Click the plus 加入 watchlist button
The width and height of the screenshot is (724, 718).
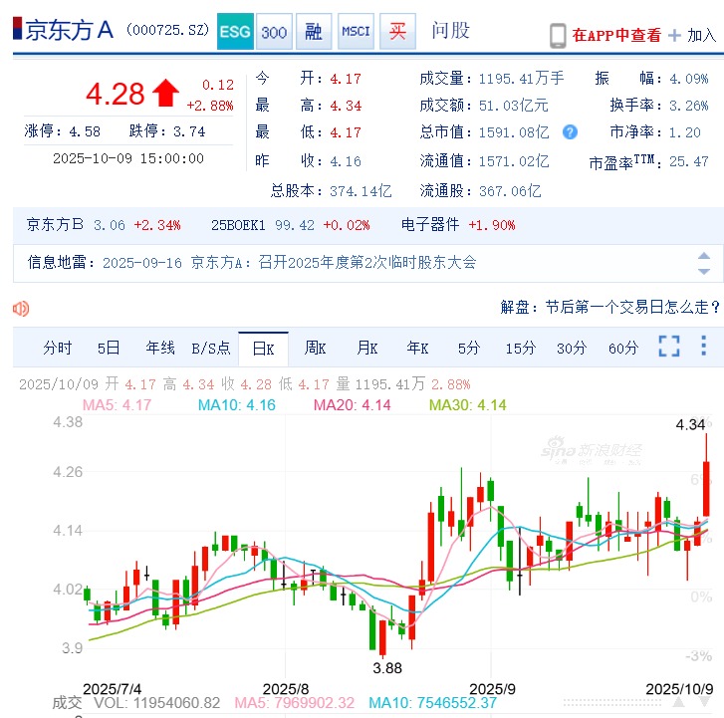coord(692,35)
